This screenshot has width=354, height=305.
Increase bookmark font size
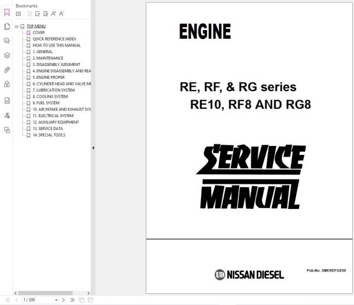[53, 14]
